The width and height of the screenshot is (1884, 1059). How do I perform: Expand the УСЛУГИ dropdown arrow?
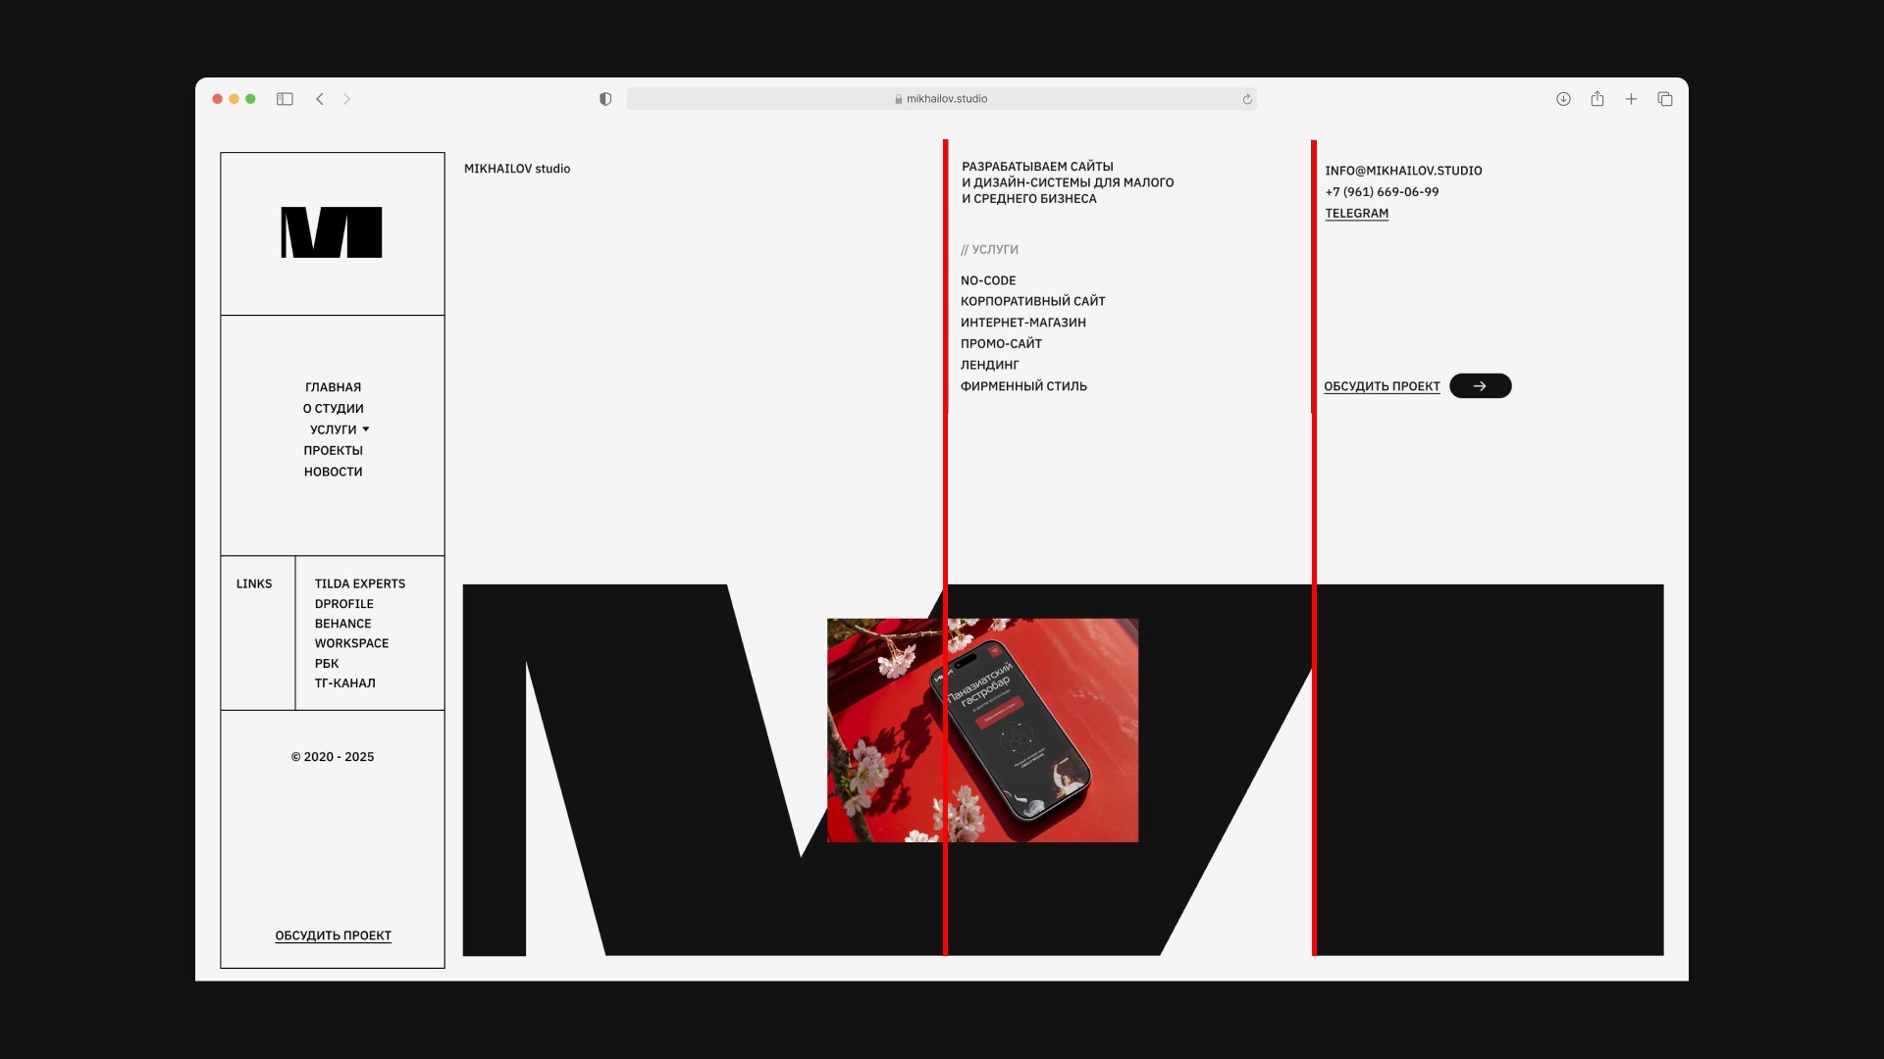click(366, 429)
